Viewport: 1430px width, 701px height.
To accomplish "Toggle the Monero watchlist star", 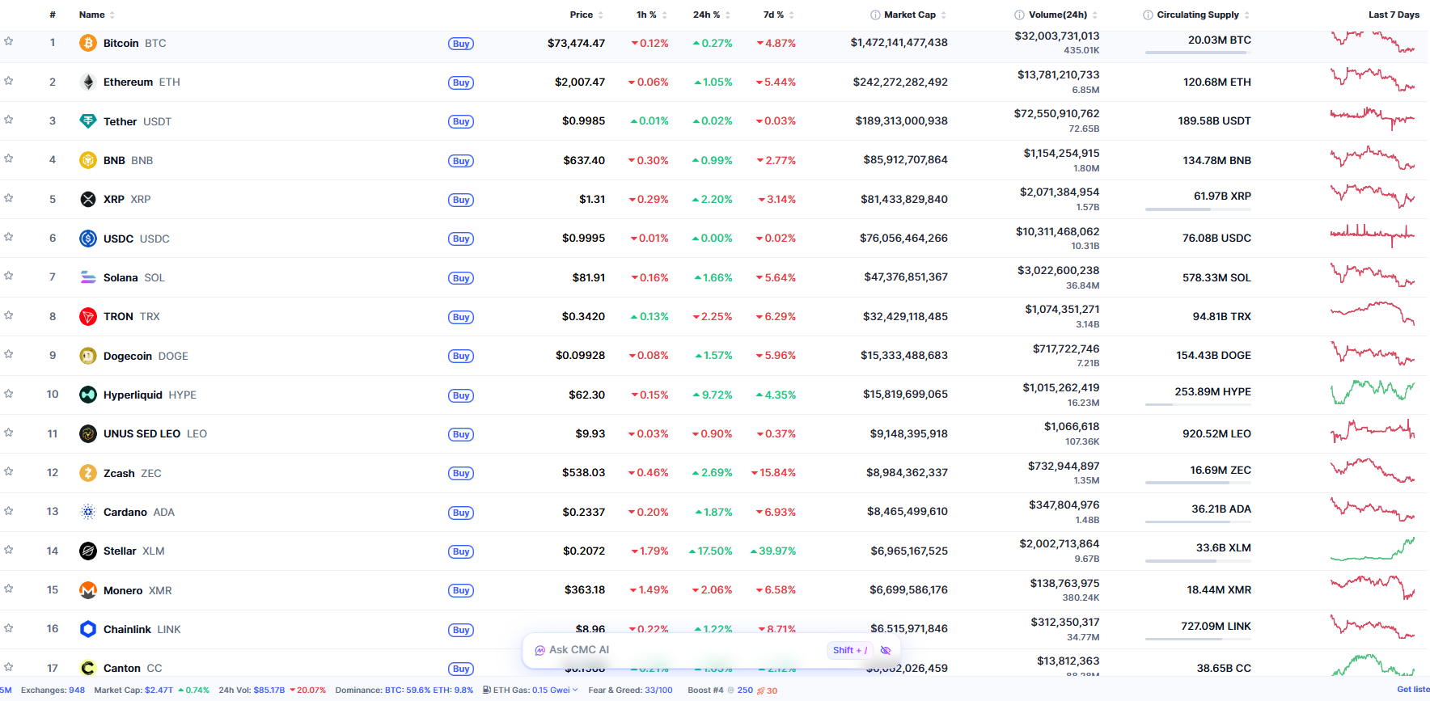I will (x=9, y=589).
